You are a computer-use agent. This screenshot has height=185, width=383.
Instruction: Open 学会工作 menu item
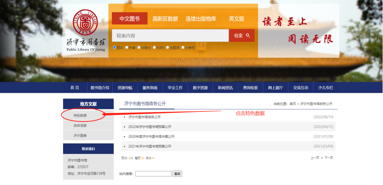point(175,88)
